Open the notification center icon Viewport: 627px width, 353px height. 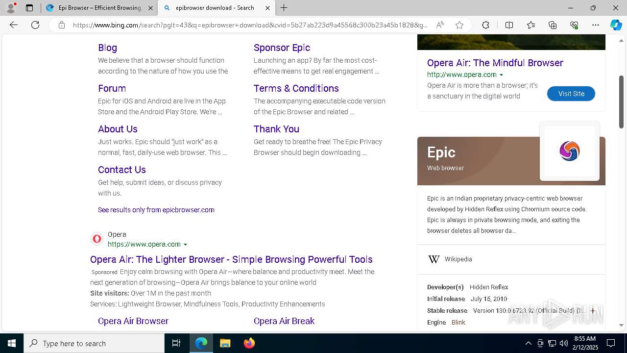point(611,343)
